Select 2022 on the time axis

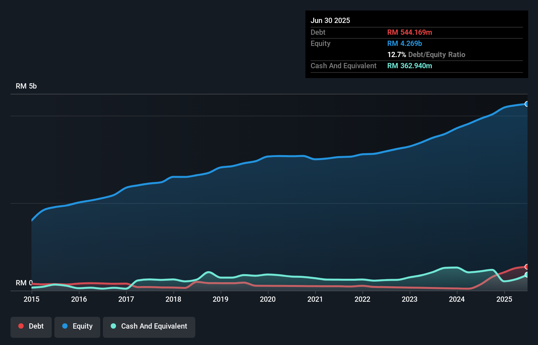[x=362, y=299]
